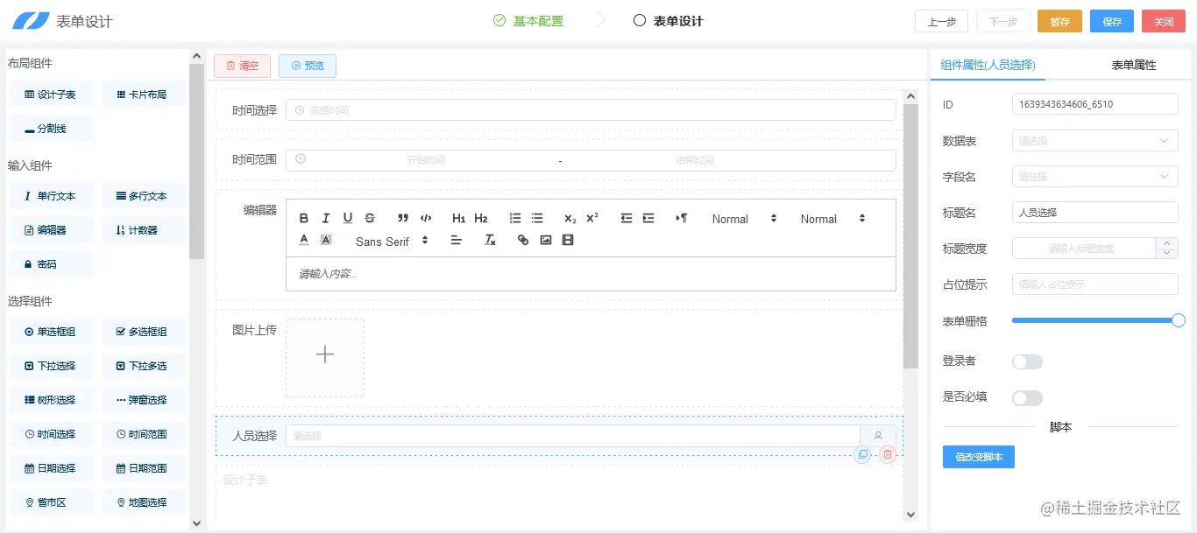This screenshot has height=533, width=1197.
Task: Apply Heading 2 in the editor
Action: tap(481, 219)
